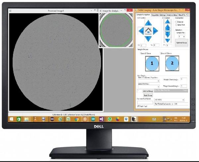Viewport: 199px width, 162px height.
Task: Click Z-Control single down arrow
Action: (167, 41)
